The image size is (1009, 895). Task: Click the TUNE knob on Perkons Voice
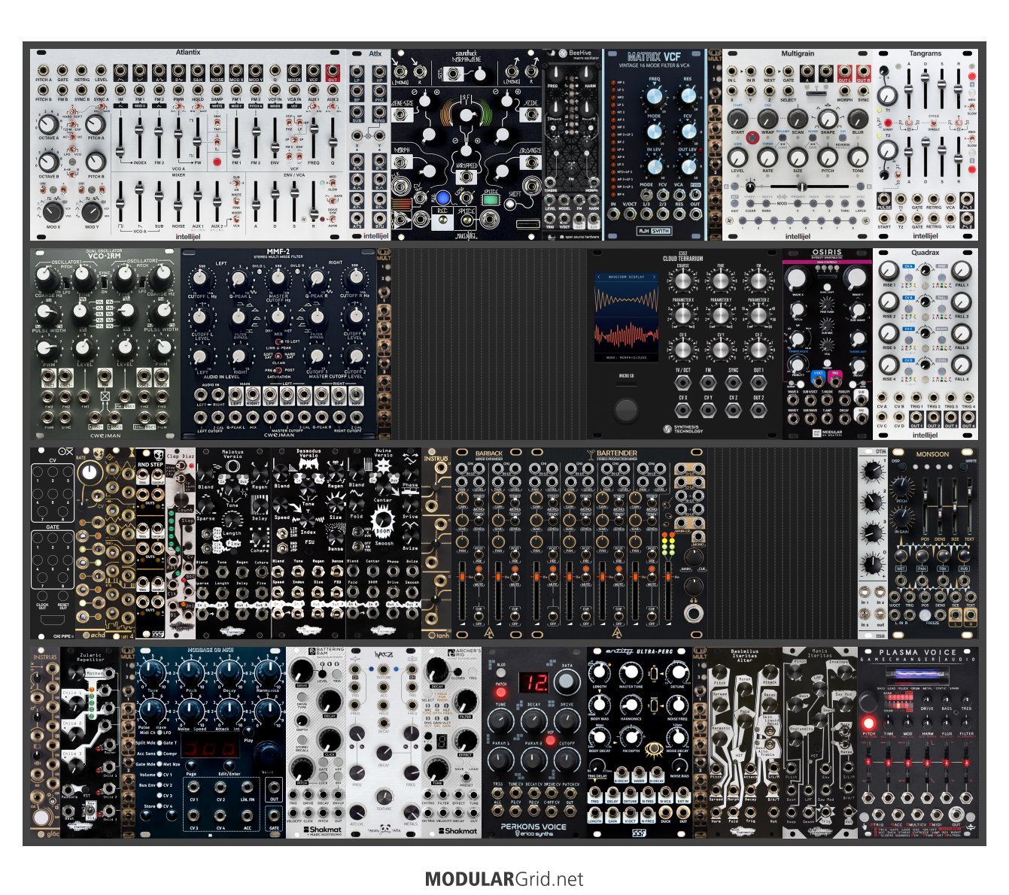(500, 721)
